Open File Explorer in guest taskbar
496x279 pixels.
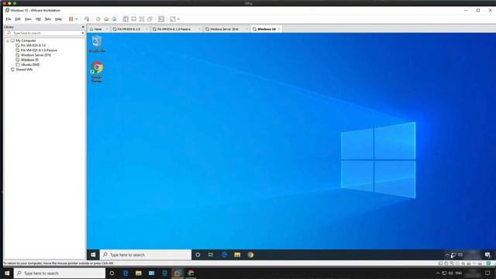[237, 255]
